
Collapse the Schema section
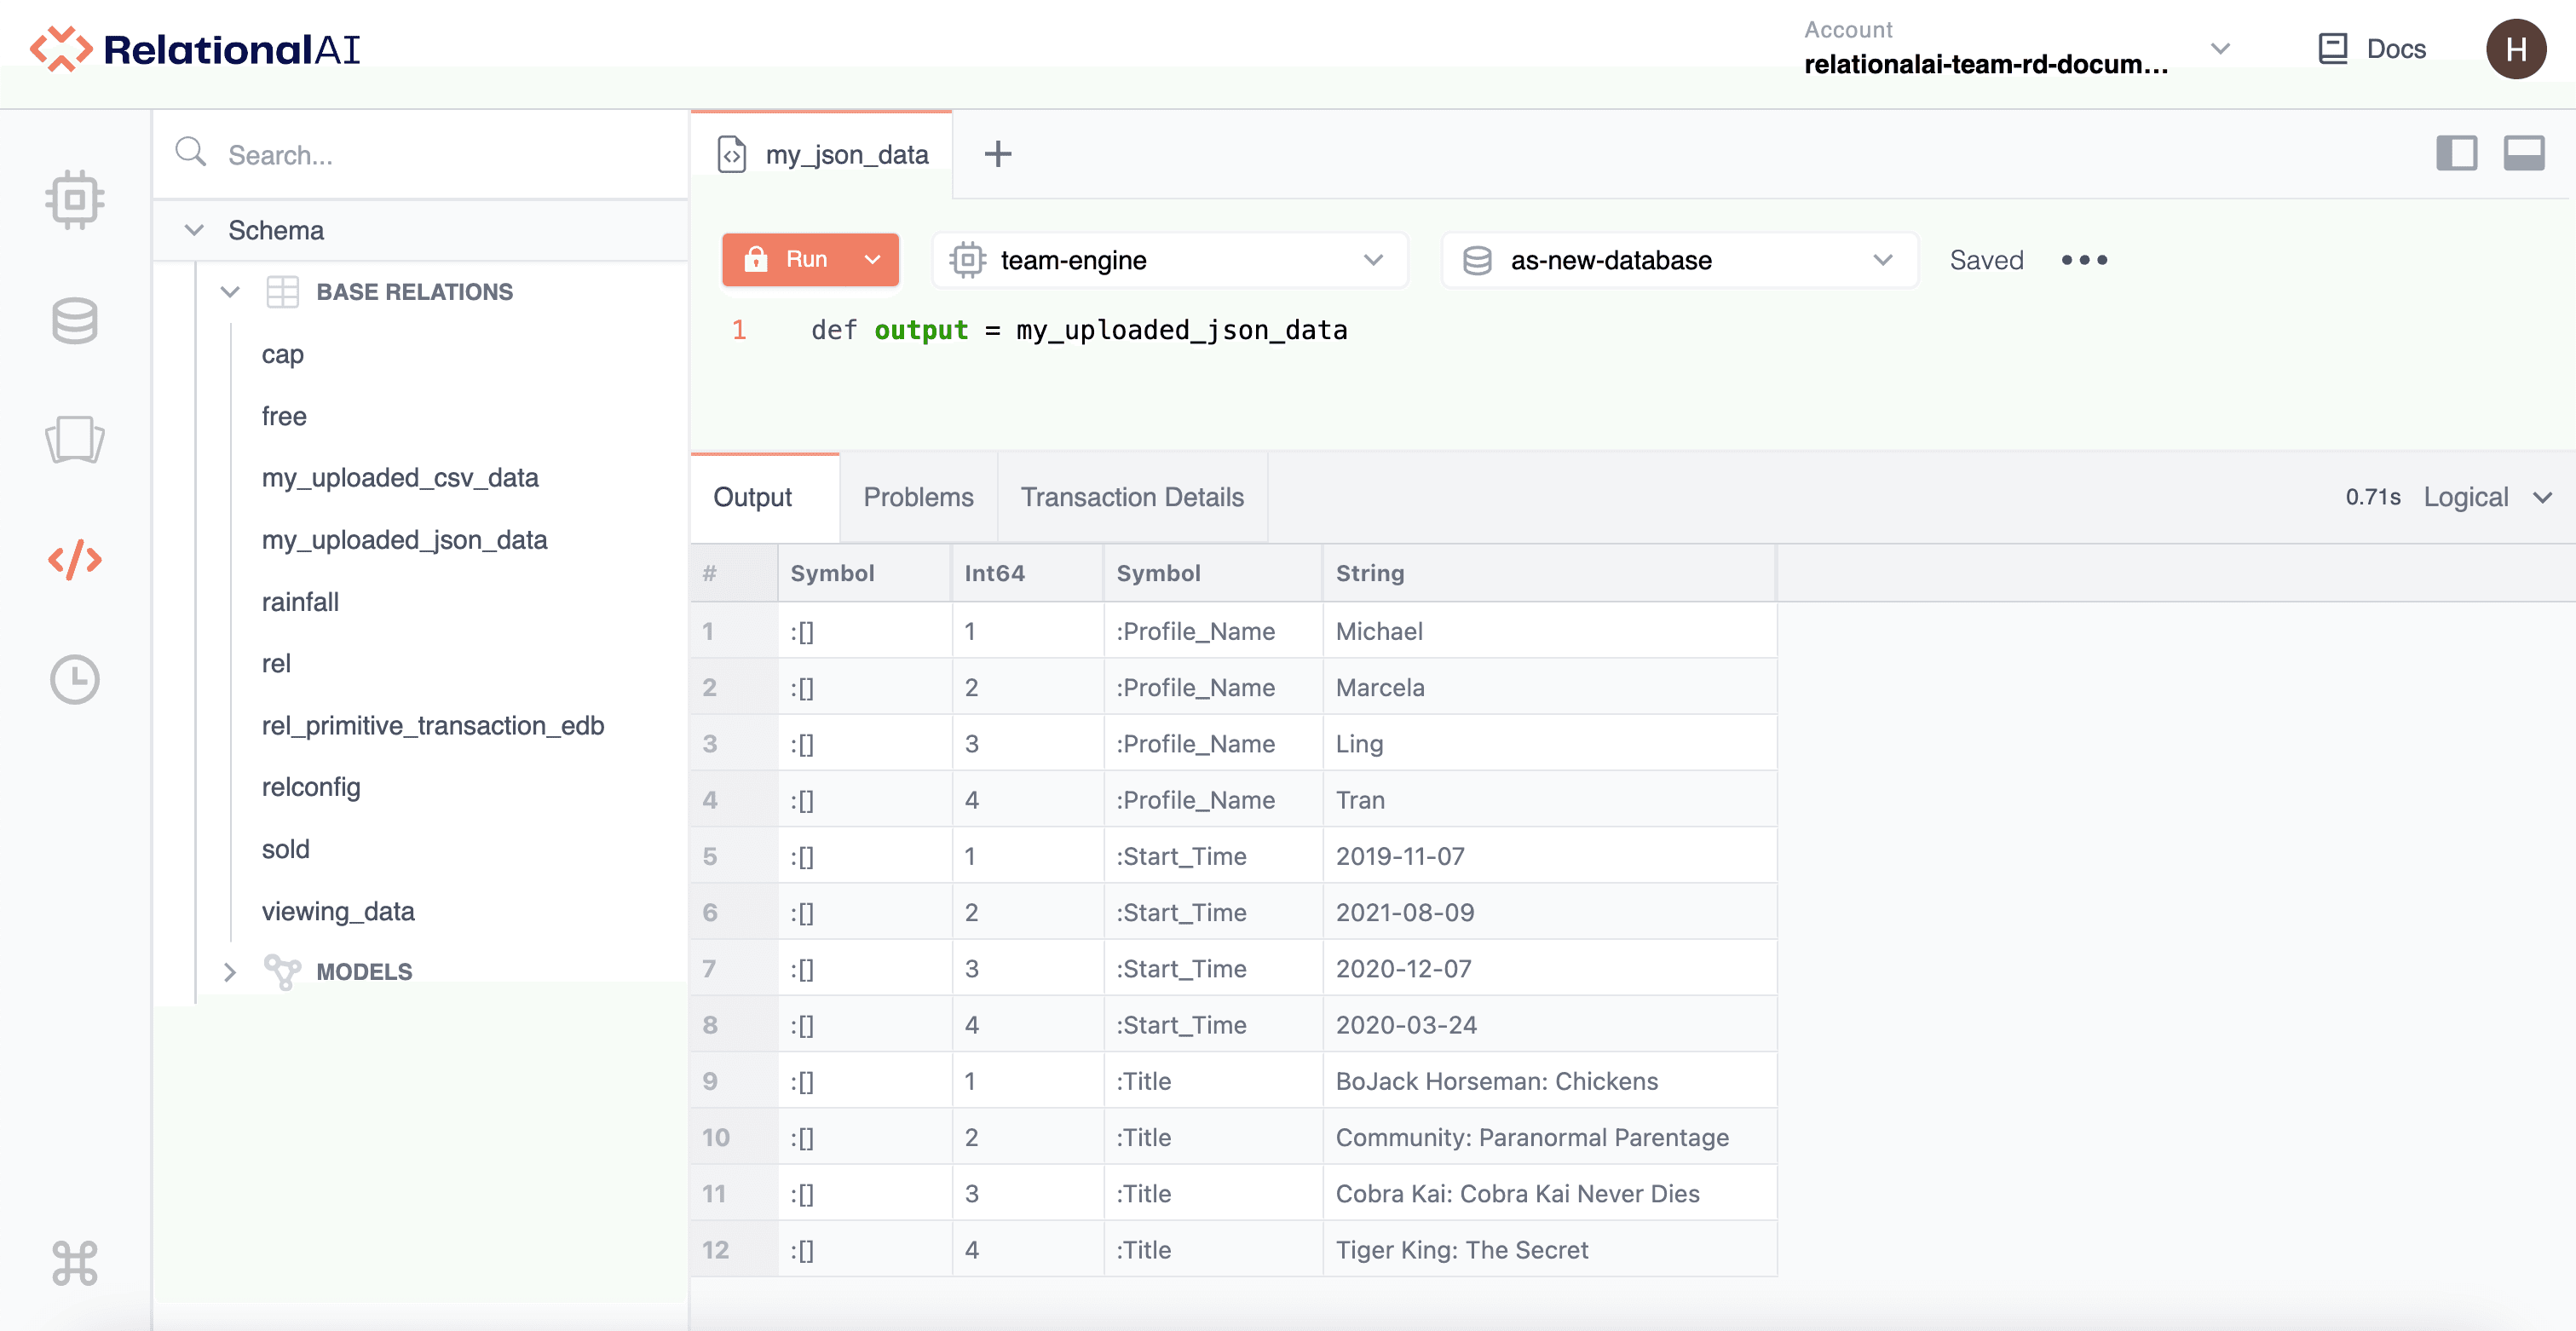(195, 230)
